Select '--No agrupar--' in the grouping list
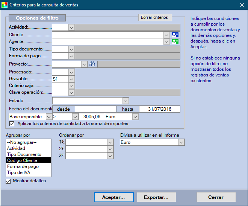The height and width of the screenshot is (206, 248). point(22,142)
